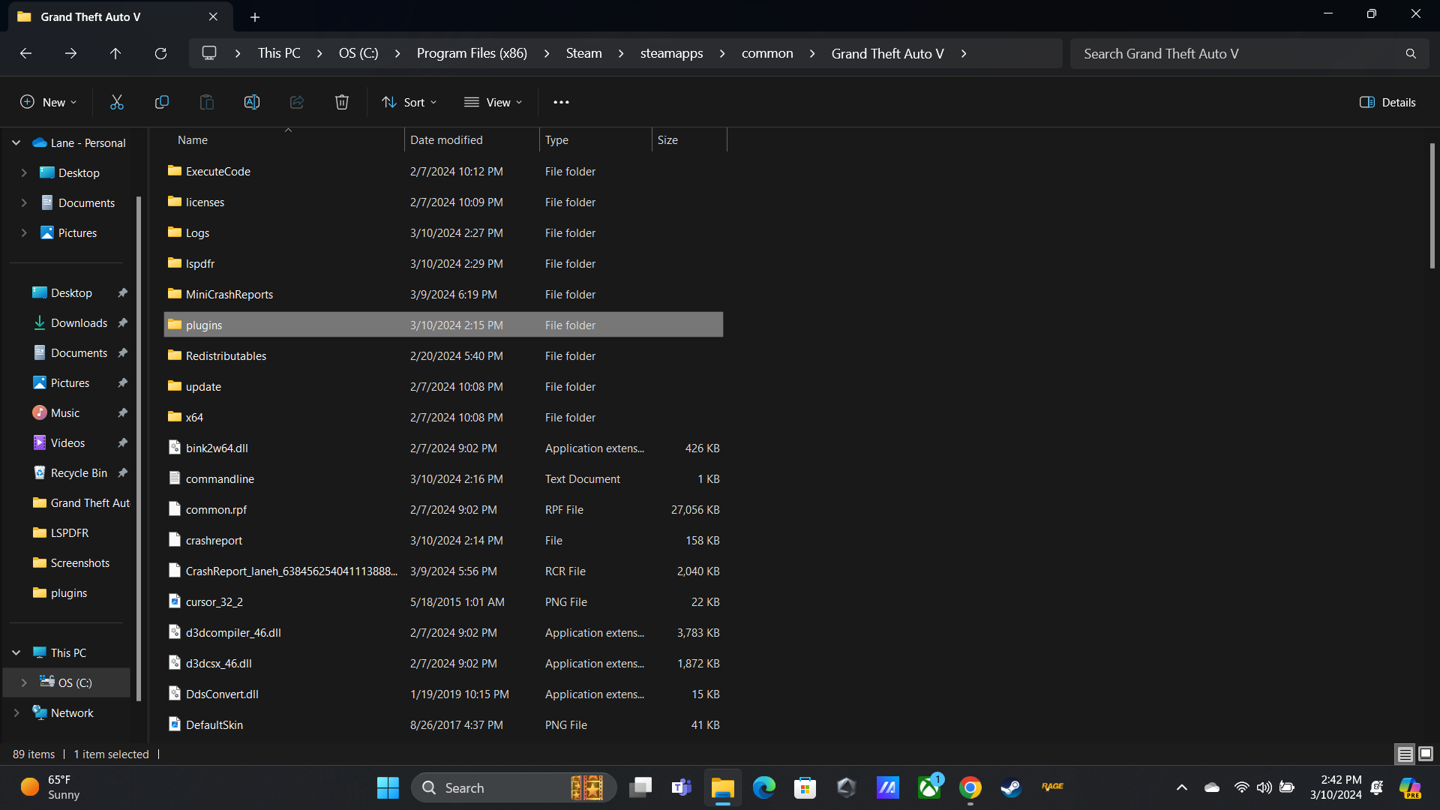The image size is (1440, 810).
Task: Click the Copy icon in toolbar
Action: click(x=162, y=102)
